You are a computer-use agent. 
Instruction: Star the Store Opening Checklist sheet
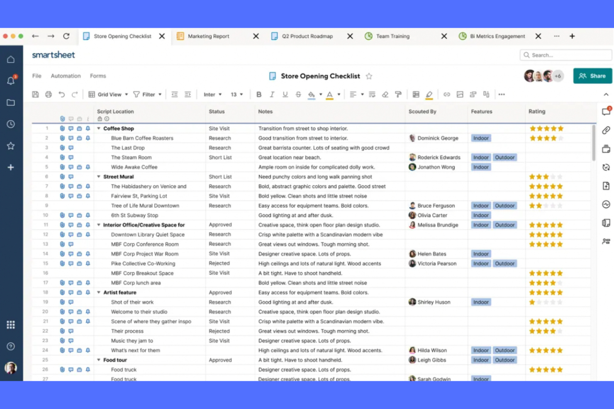click(x=369, y=76)
